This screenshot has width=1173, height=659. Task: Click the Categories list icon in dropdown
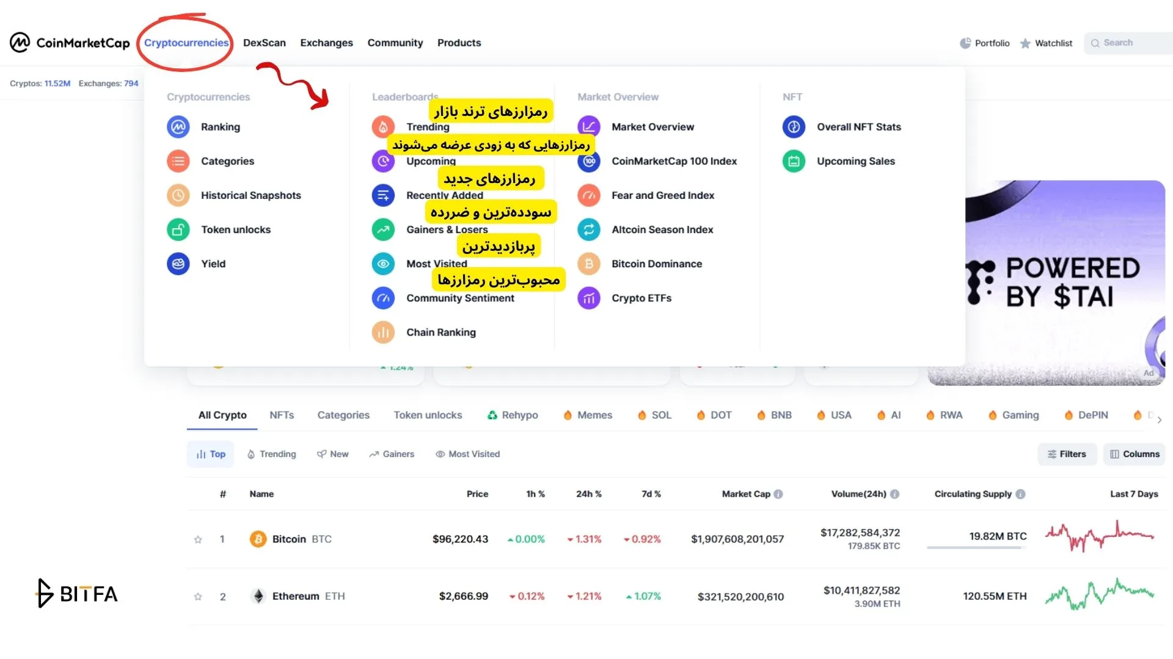[x=178, y=161]
